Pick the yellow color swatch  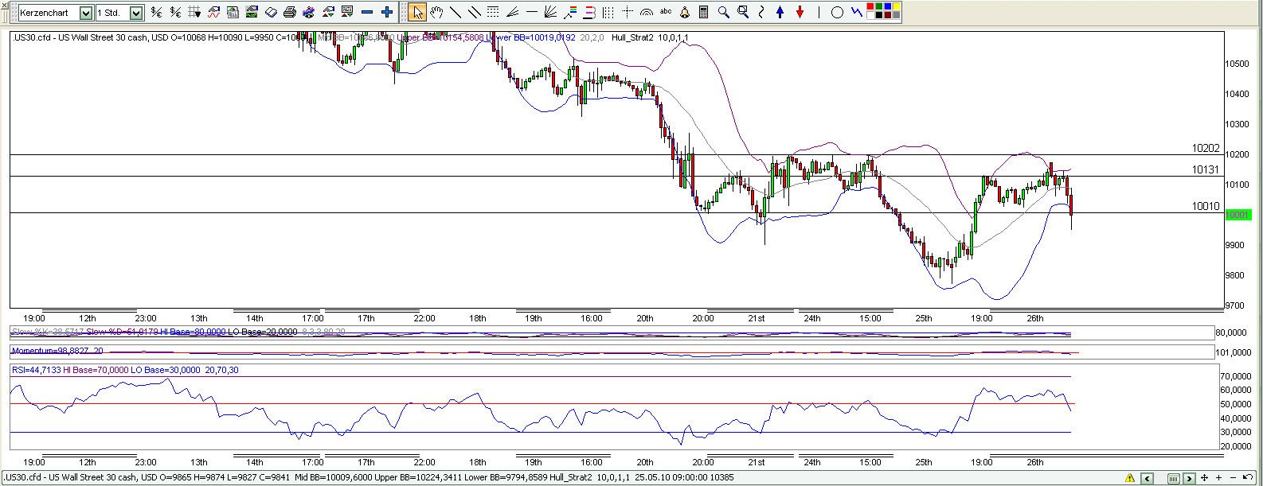click(x=897, y=6)
